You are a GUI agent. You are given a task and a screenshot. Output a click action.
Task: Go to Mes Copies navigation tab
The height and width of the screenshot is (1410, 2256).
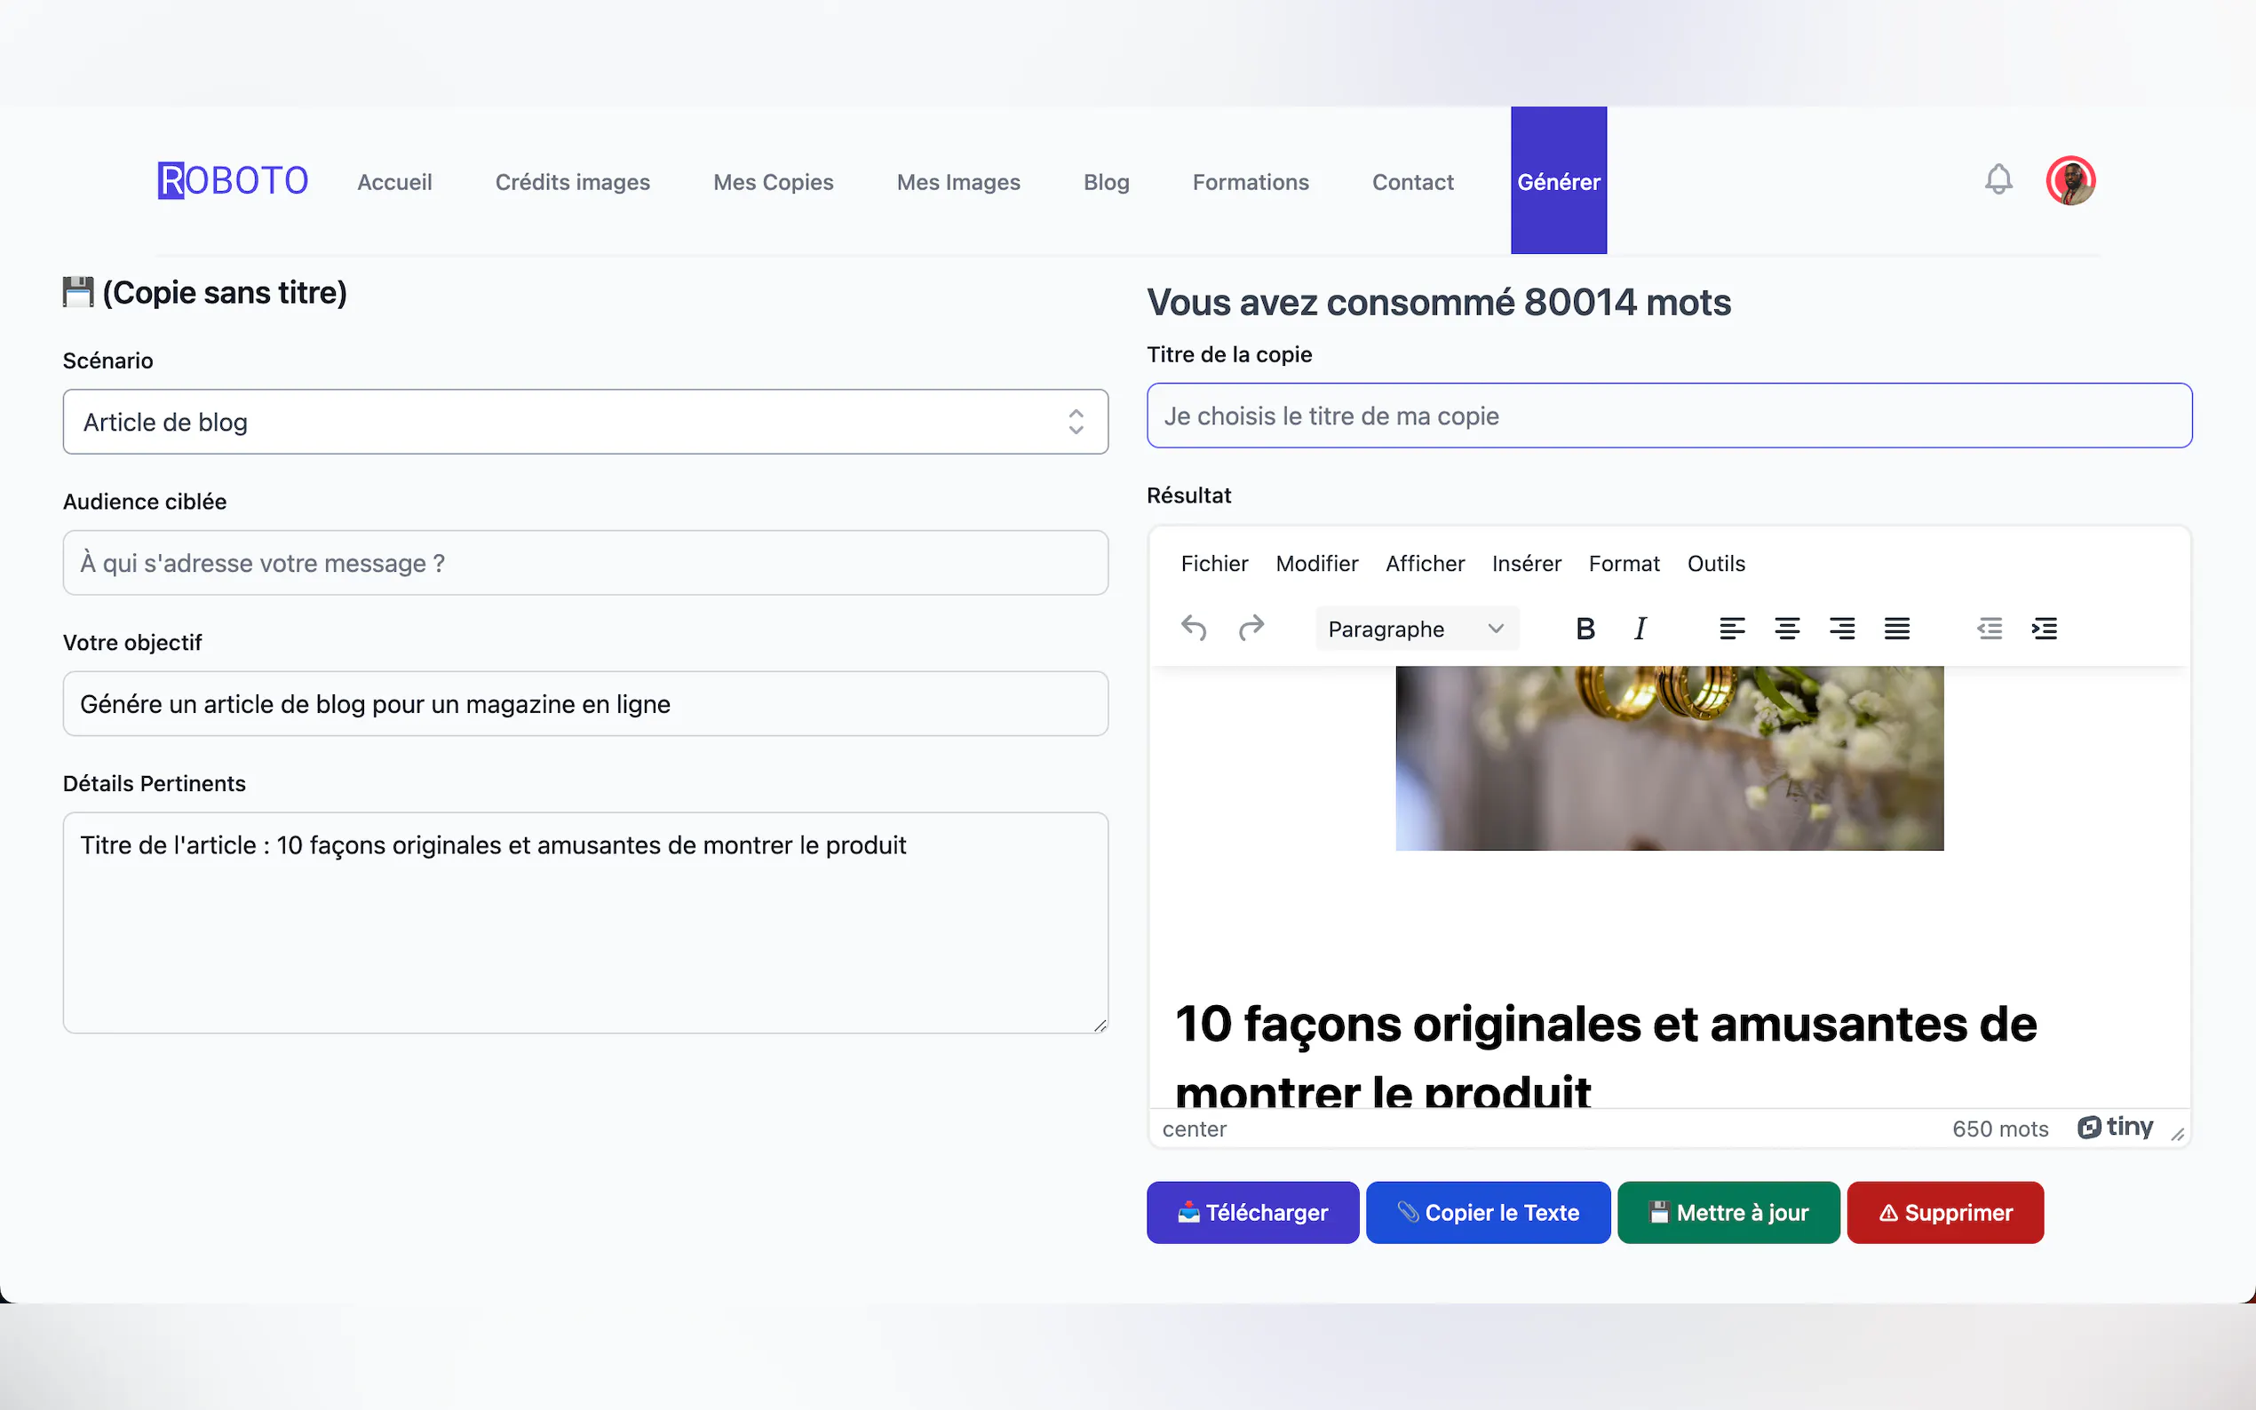tap(773, 182)
